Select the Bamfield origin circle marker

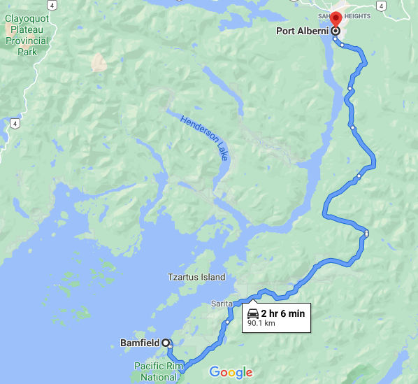tap(166, 343)
